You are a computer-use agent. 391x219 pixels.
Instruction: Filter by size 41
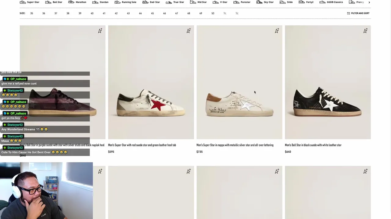tap(104, 13)
